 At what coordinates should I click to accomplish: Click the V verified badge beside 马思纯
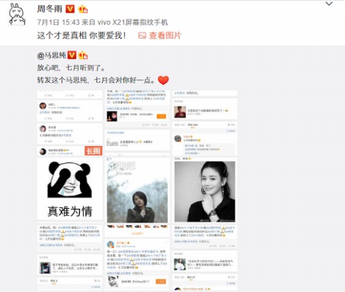click(x=72, y=55)
